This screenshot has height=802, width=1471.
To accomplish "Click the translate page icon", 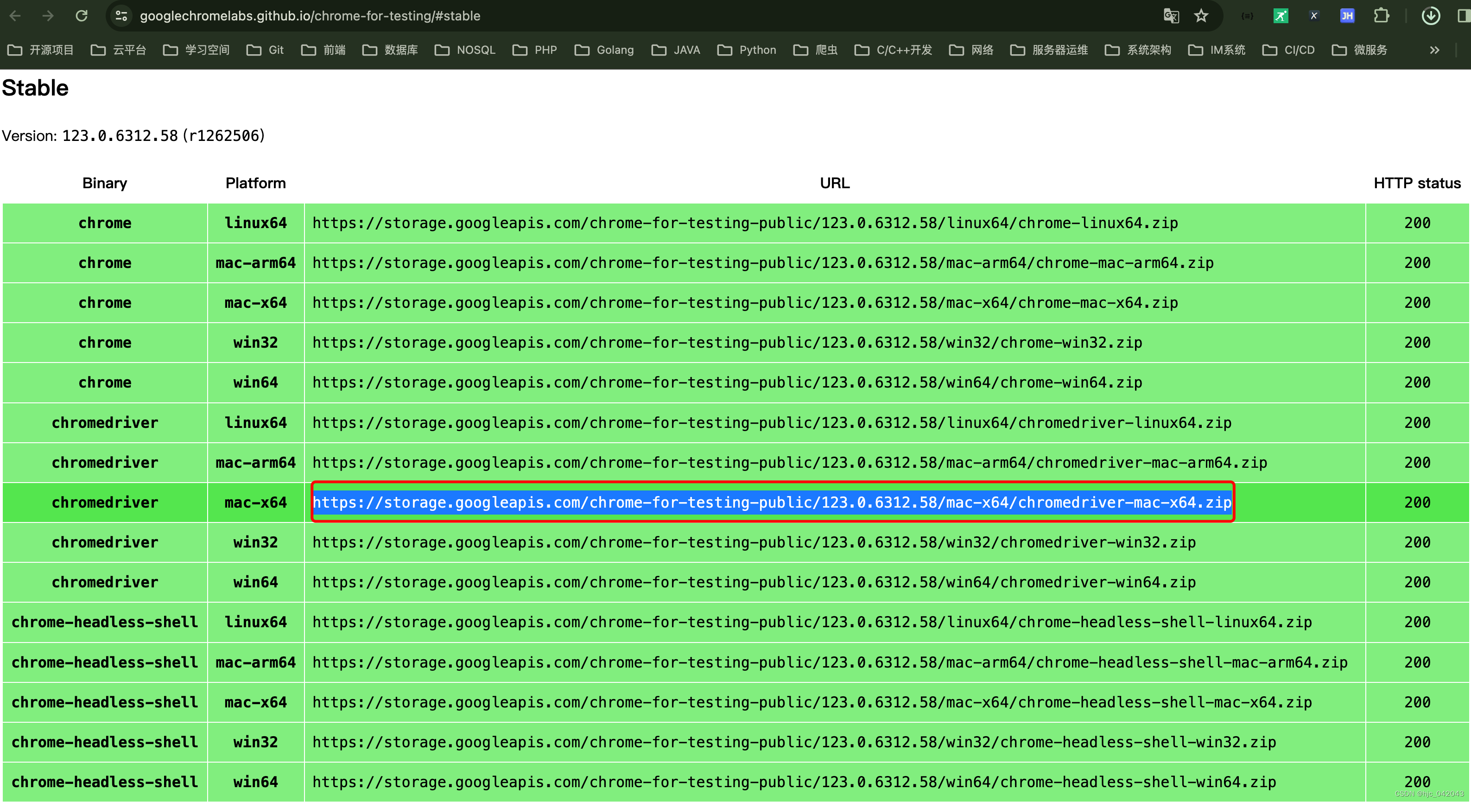I will coord(1171,16).
